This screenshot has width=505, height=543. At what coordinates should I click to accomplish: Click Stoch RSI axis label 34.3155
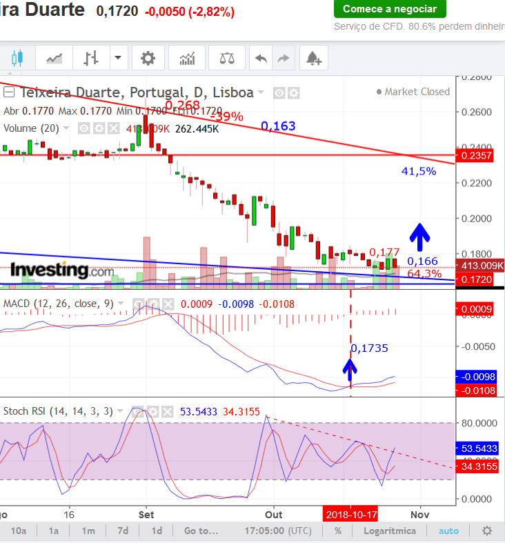pyautogui.click(x=477, y=466)
